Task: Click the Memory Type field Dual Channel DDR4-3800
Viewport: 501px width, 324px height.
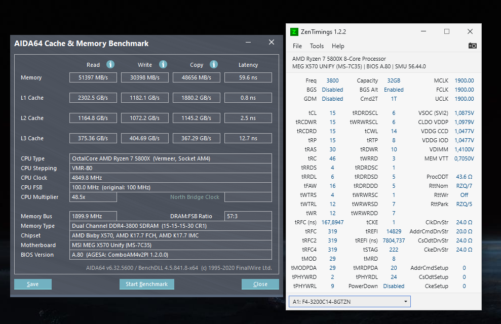Action: (171, 226)
